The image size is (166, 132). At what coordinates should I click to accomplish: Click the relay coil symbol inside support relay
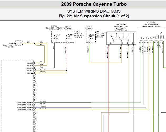coord(128,38)
